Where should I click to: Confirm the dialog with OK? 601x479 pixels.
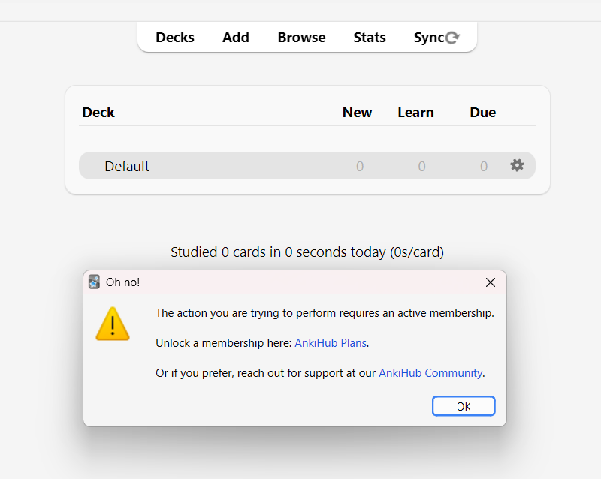tap(464, 406)
